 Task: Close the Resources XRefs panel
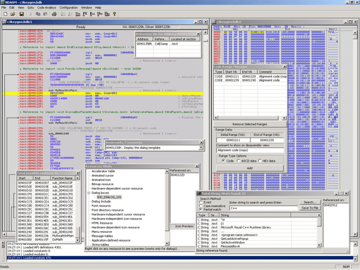pos(197,166)
